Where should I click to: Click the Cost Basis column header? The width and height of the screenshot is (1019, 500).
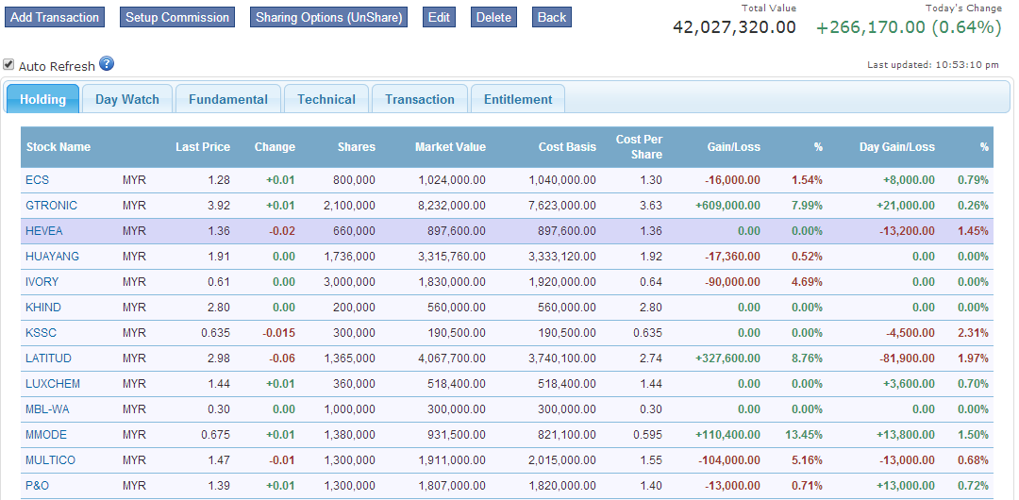[x=567, y=147]
